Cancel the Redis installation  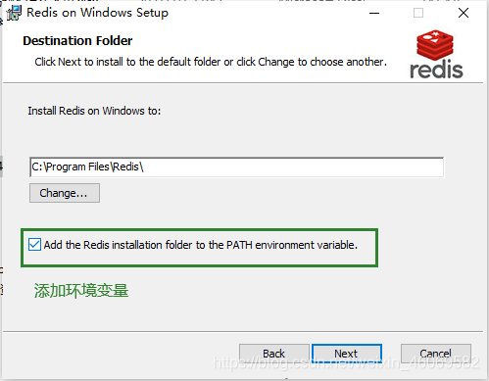(x=436, y=354)
